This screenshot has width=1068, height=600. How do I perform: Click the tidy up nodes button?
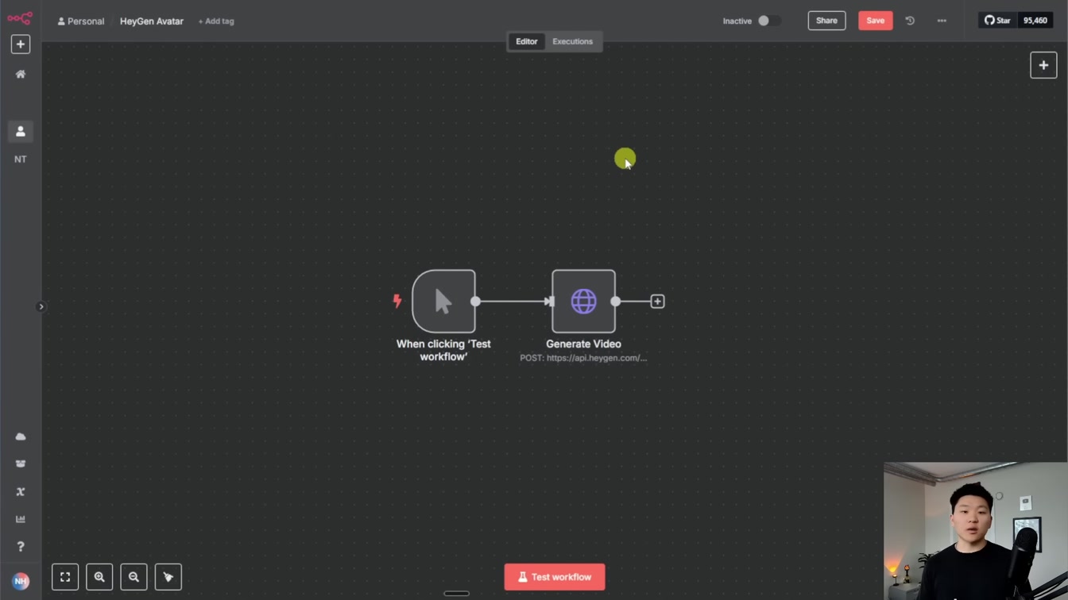pyautogui.click(x=168, y=577)
